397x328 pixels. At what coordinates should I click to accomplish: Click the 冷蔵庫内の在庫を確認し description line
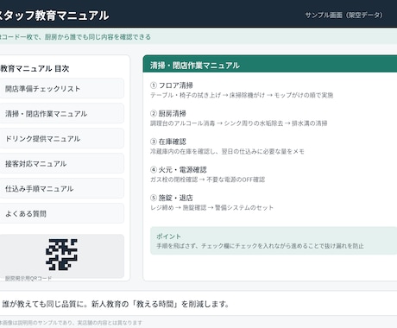pyautogui.click(x=227, y=151)
